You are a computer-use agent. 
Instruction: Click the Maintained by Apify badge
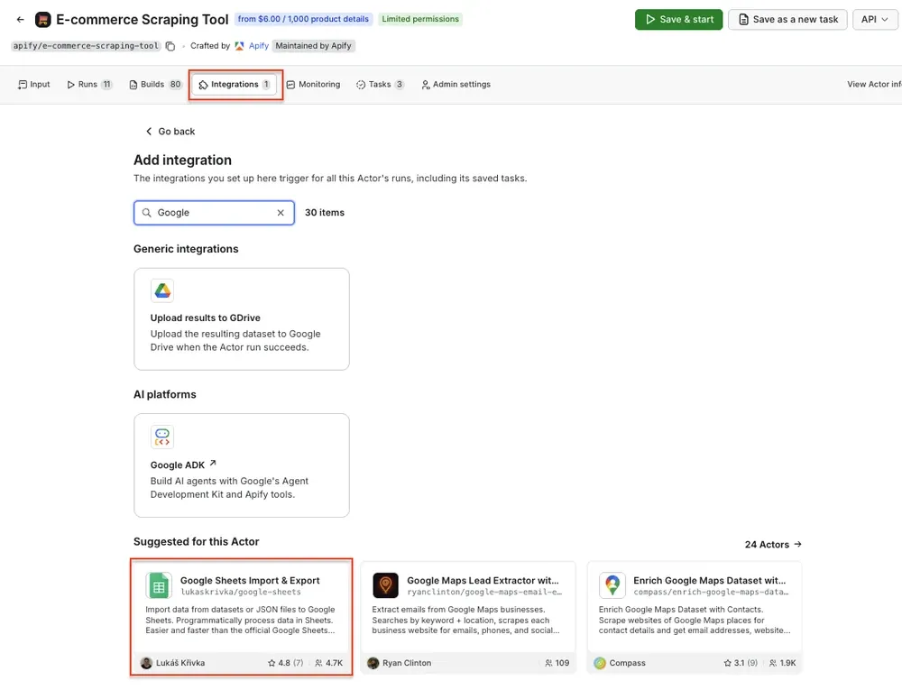(x=314, y=46)
